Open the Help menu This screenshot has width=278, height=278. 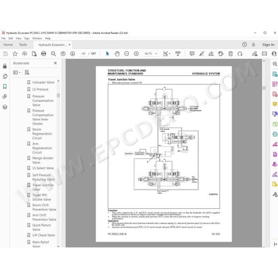[x=48, y=38]
